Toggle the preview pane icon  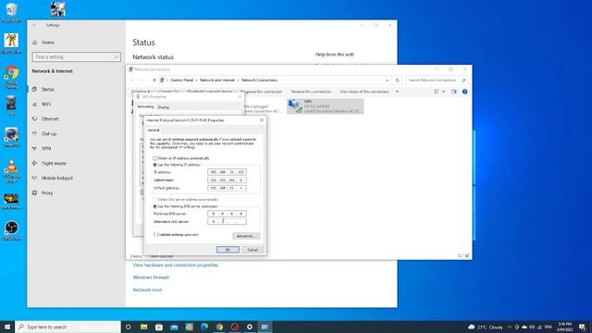[x=454, y=92]
